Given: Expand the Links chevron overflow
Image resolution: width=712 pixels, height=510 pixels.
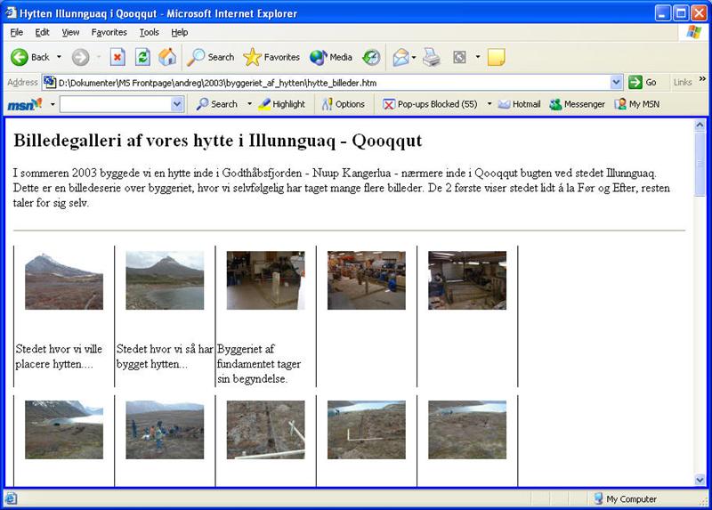Looking at the screenshot, I should click(702, 79).
